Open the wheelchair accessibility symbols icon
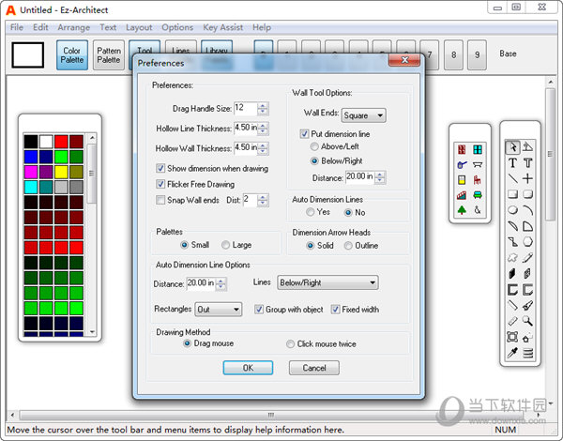 pos(478,210)
